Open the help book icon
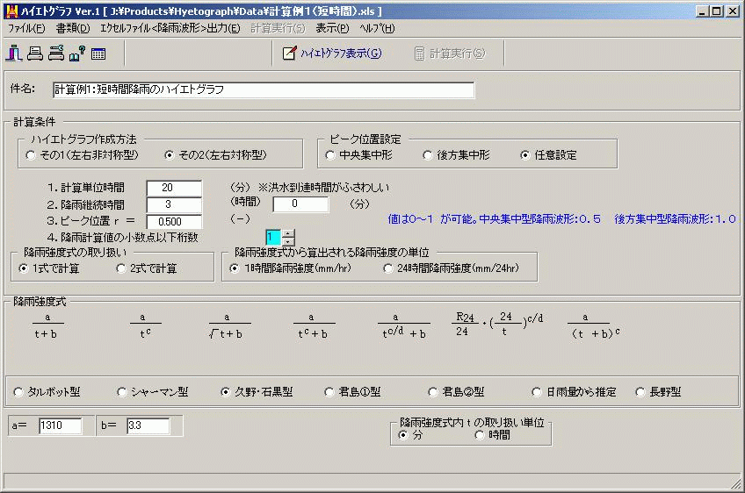The image size is (745, 493). pyautogui.click(x=77, y=54)
